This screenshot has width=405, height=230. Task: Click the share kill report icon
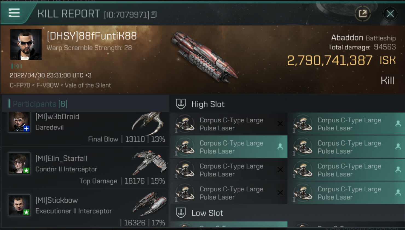pyautogui.click(x=363, y=13)
